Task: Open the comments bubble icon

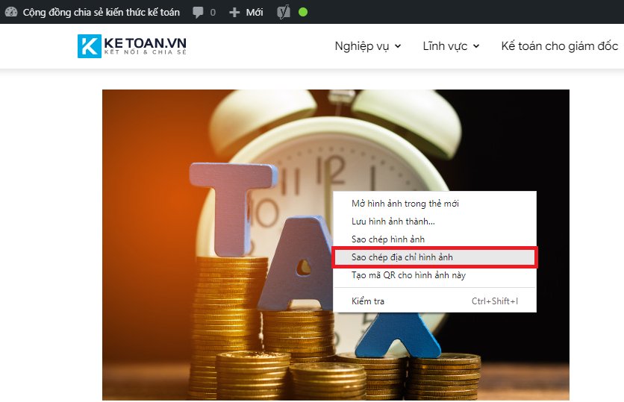Action: [x=198, y=13]
